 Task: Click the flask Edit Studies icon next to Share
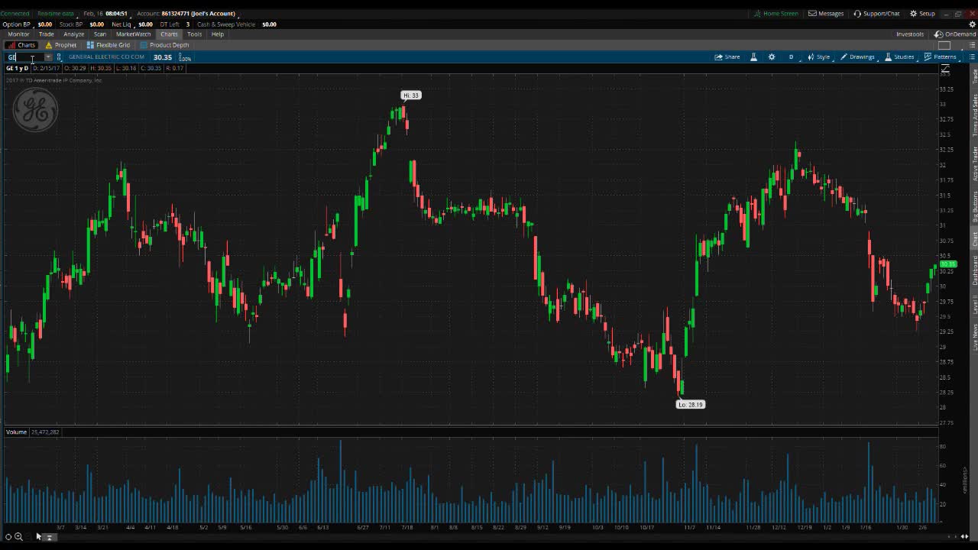point(753,57)
